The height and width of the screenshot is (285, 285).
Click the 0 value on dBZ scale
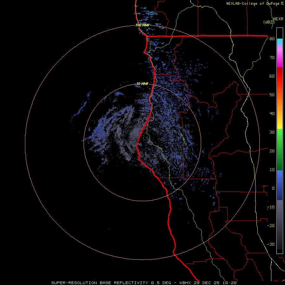273,188
